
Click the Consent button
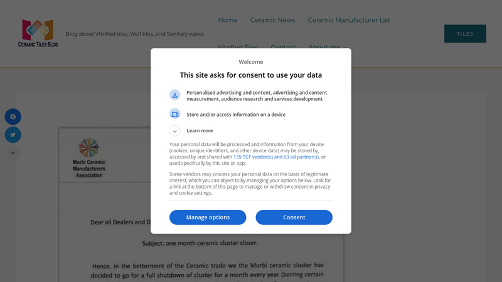click(294, 217)
